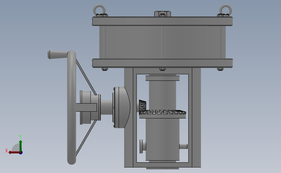
Task: Click the blue Z axis dot of triad
Action: point(21,153)
